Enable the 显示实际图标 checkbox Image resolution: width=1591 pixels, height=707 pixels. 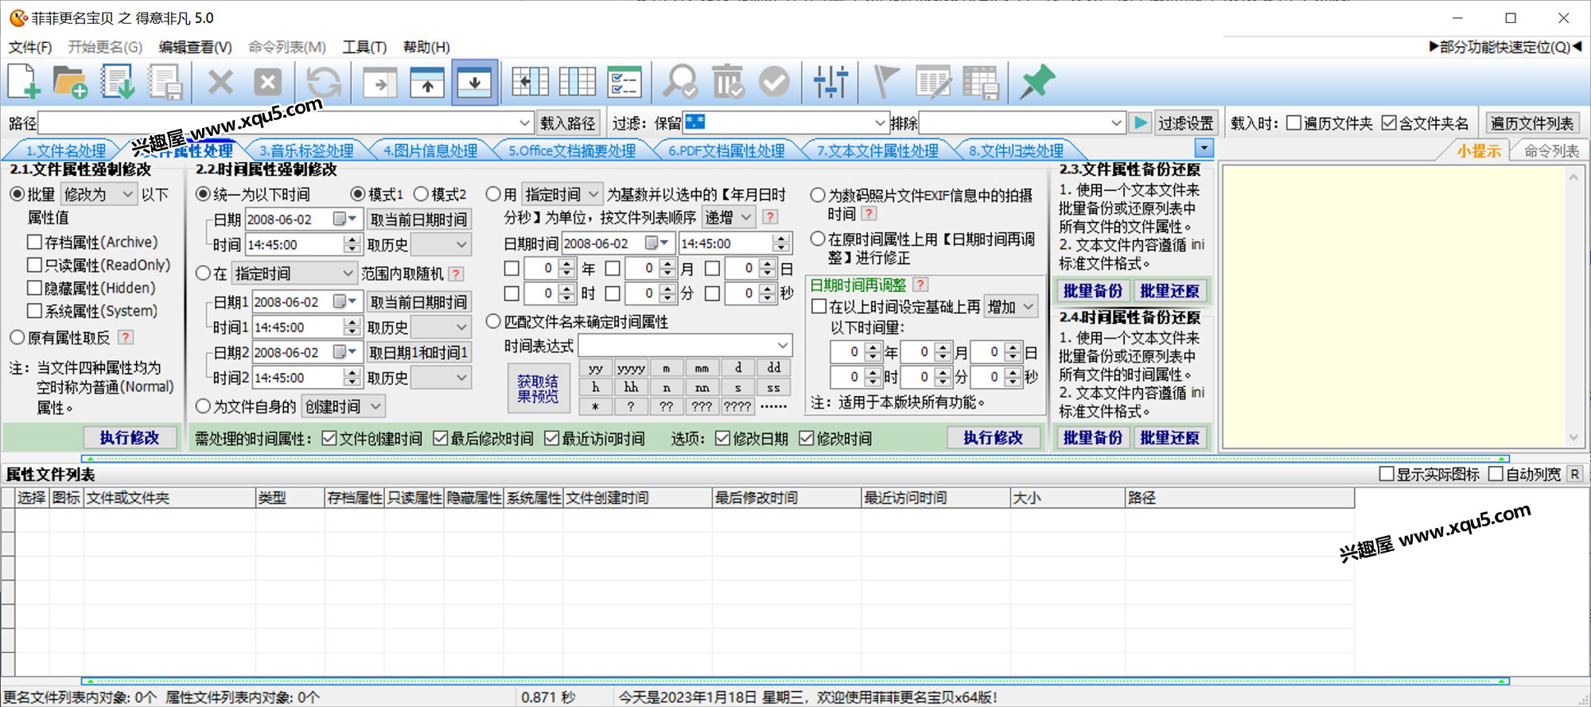pos(1387,474)
